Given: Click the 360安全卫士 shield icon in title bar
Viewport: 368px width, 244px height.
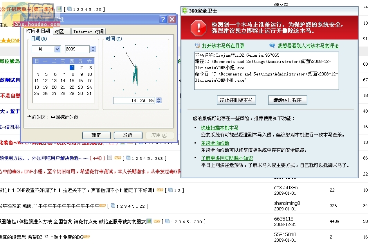Looking at the screenshot, I should click(x=184, y=11).
